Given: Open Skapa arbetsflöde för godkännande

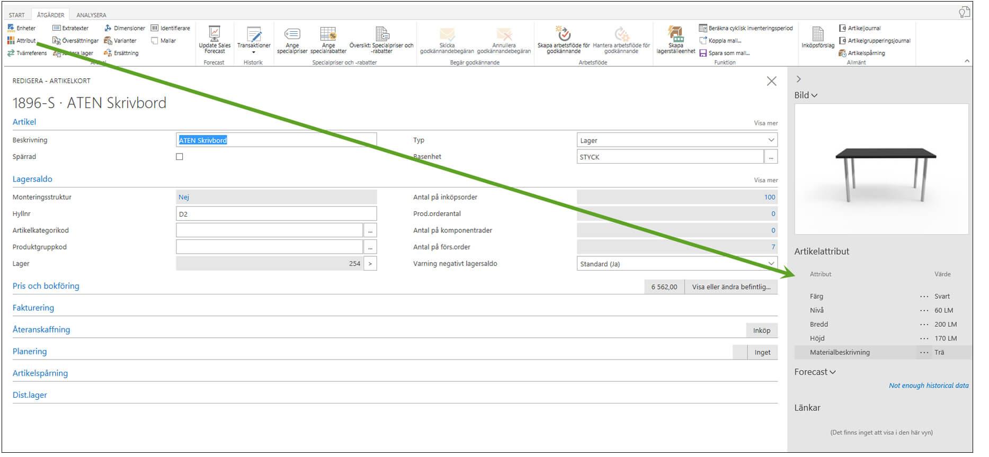Looking at the screenshot, I should (x=563, y=34).
